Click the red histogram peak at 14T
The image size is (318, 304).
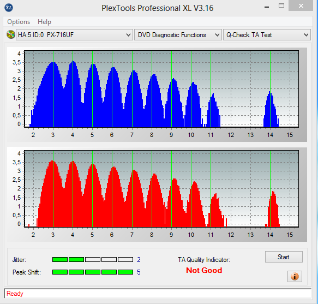point(273,209)
